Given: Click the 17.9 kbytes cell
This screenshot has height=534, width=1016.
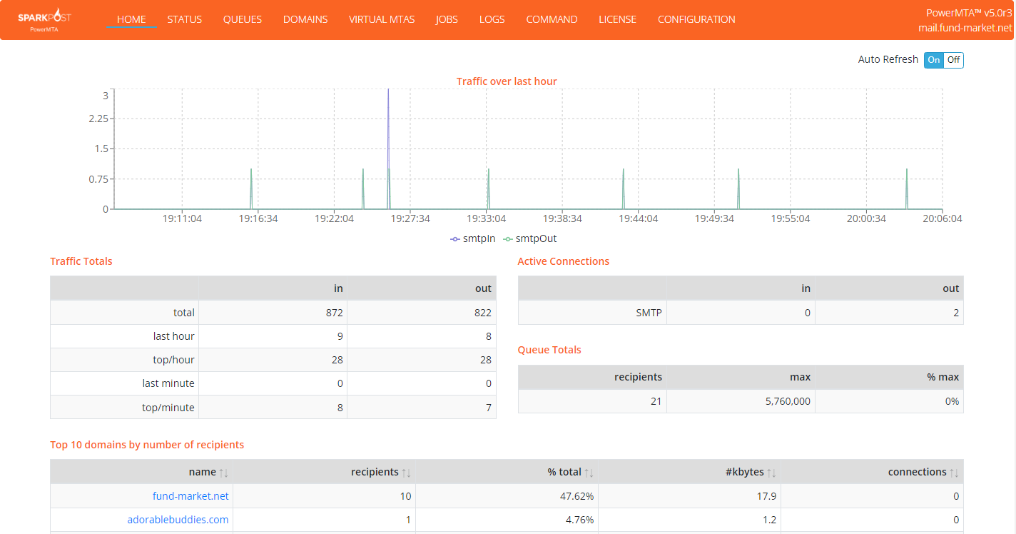Looking at the screenshot, I should tap(767, 496).
